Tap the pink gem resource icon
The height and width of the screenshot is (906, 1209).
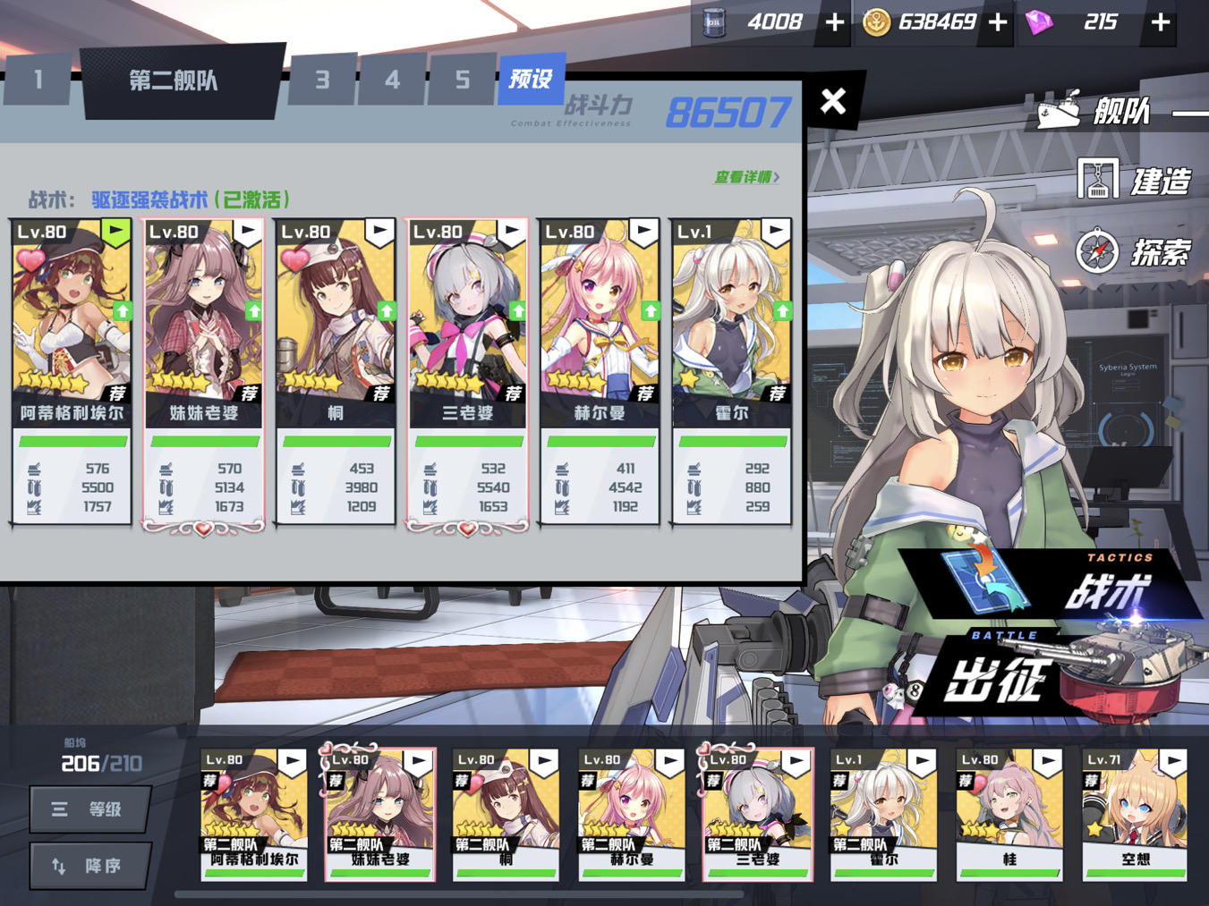click(x=1039, y=22)
